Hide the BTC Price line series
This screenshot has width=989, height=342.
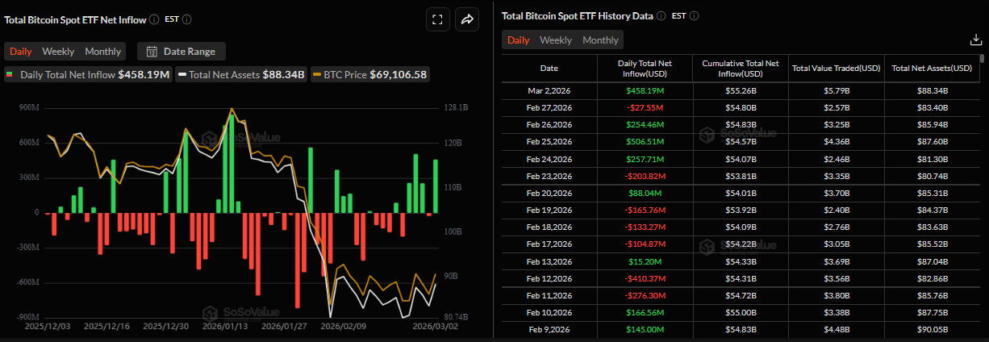[x=370, y=75]
